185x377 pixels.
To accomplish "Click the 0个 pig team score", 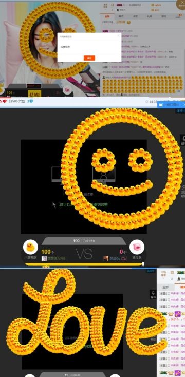I will click(x=123, y=252).
